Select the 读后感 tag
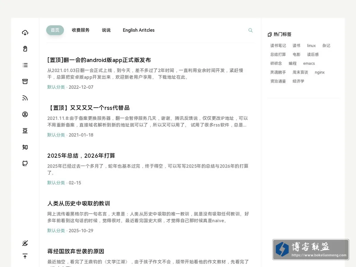This screenshot has height=267, width=356. click(x=313, y=55)
